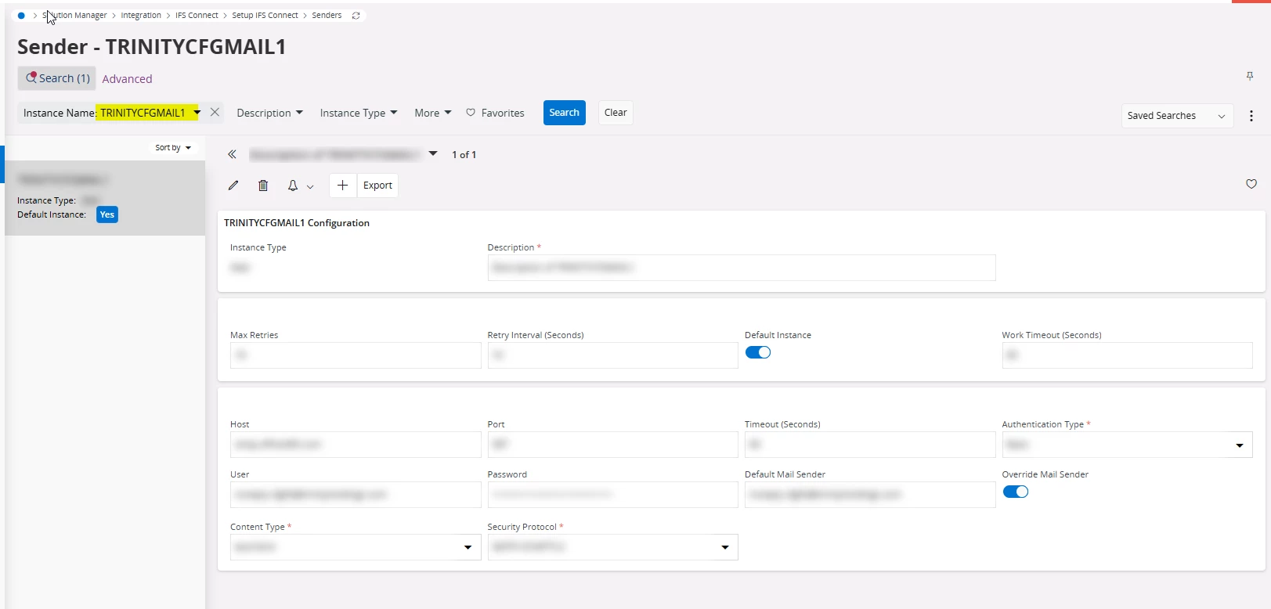Open the notification bell menu
This screenshot has height=609, width=1271.
pyautogui.click(x=300, y=186)
